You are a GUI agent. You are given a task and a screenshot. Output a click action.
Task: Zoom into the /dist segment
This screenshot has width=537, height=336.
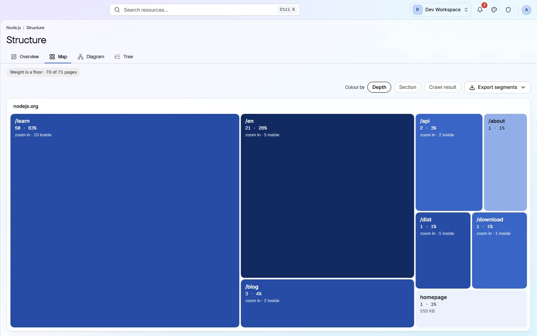(x=443, y=251)
